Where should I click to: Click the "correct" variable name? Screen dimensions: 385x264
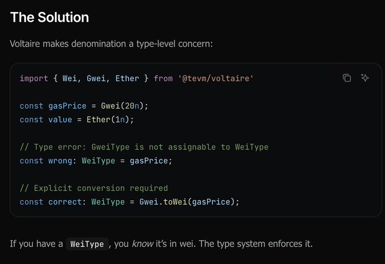click(67, 202)
